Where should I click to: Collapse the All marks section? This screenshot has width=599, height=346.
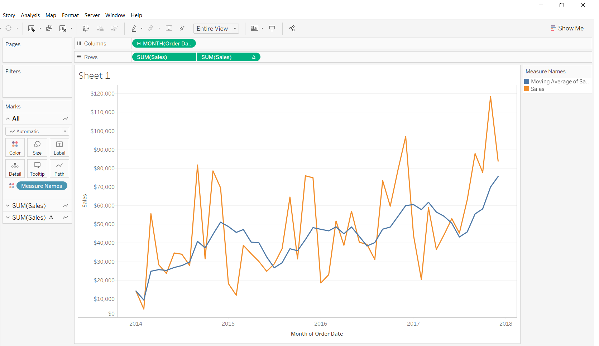(8, 119)
